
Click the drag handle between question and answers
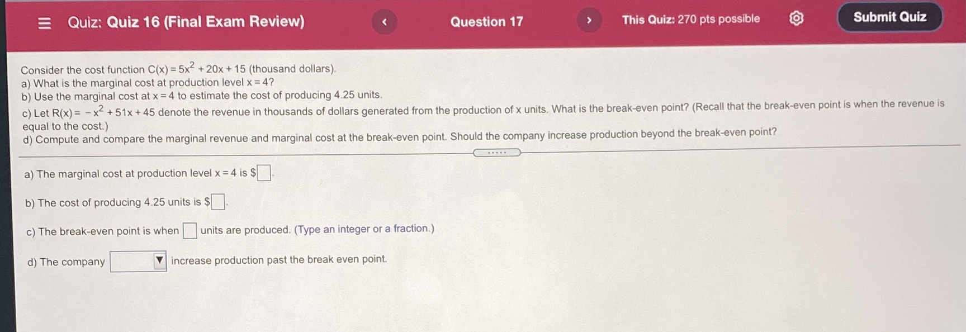496,151
